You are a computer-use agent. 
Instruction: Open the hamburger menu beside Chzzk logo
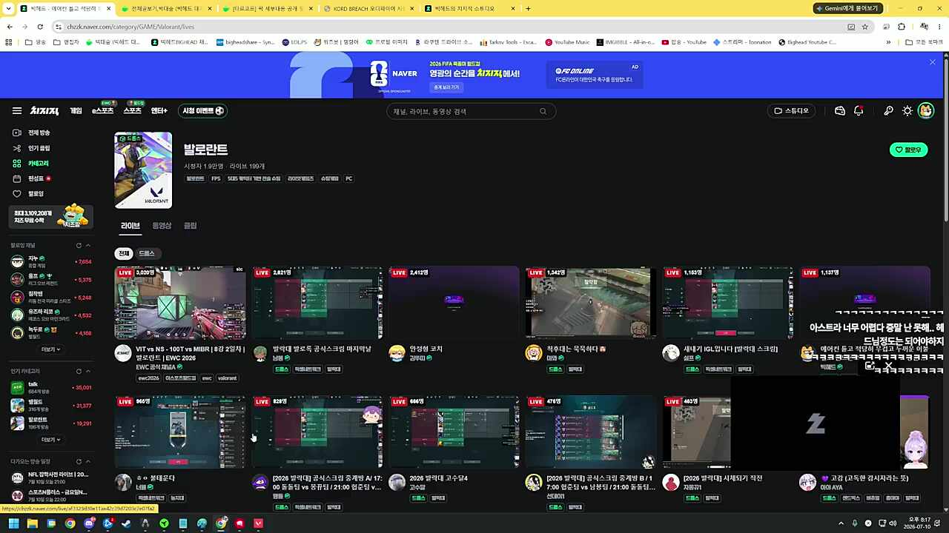coord(16,111)
